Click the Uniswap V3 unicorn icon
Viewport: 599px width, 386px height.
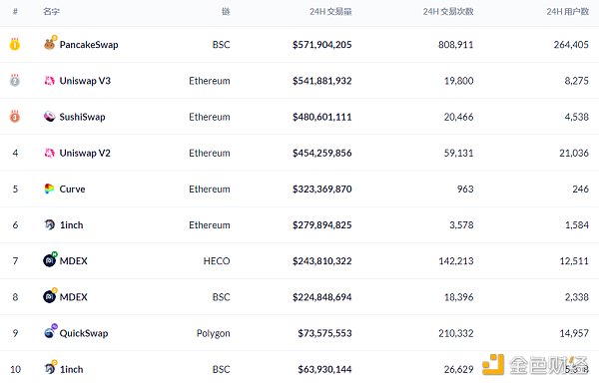[x=49, y=81]
